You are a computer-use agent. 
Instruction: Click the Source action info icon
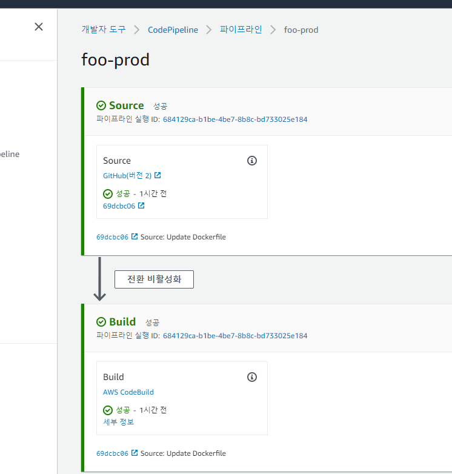[x=252, y=161]
